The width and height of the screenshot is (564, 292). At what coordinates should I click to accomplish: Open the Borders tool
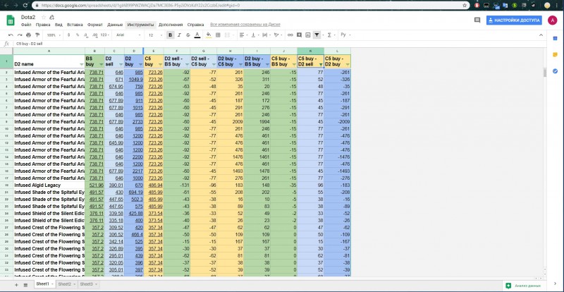click(218, 35)
